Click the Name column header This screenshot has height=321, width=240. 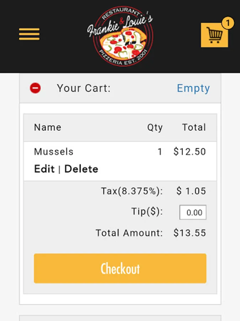[x=48, y=127]
